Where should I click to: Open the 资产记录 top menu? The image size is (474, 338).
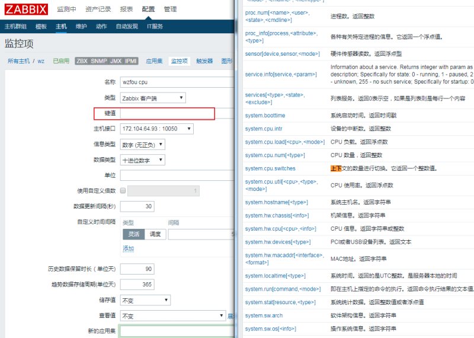[98, 9]
